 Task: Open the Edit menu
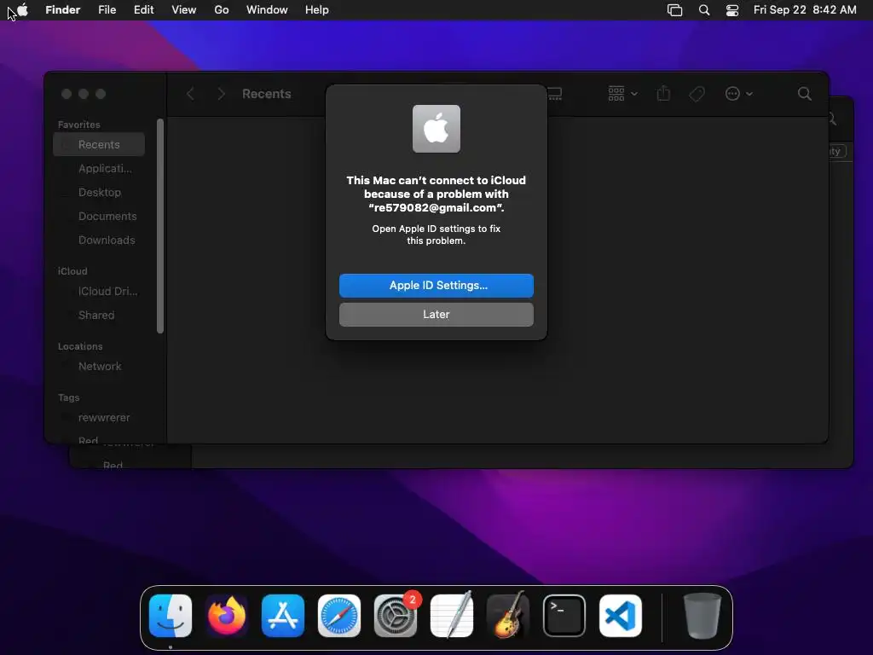tap(143, 9)
